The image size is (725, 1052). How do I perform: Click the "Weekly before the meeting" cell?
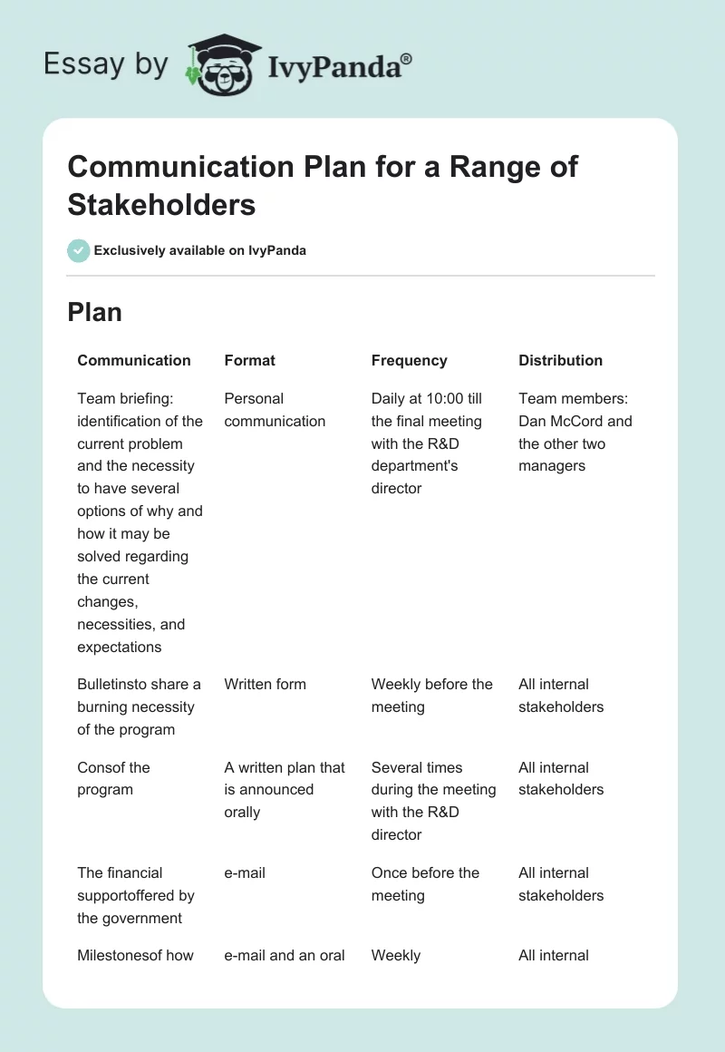431,696
